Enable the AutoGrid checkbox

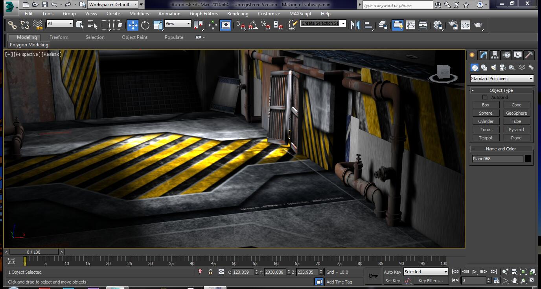click(x=485, y=97)
